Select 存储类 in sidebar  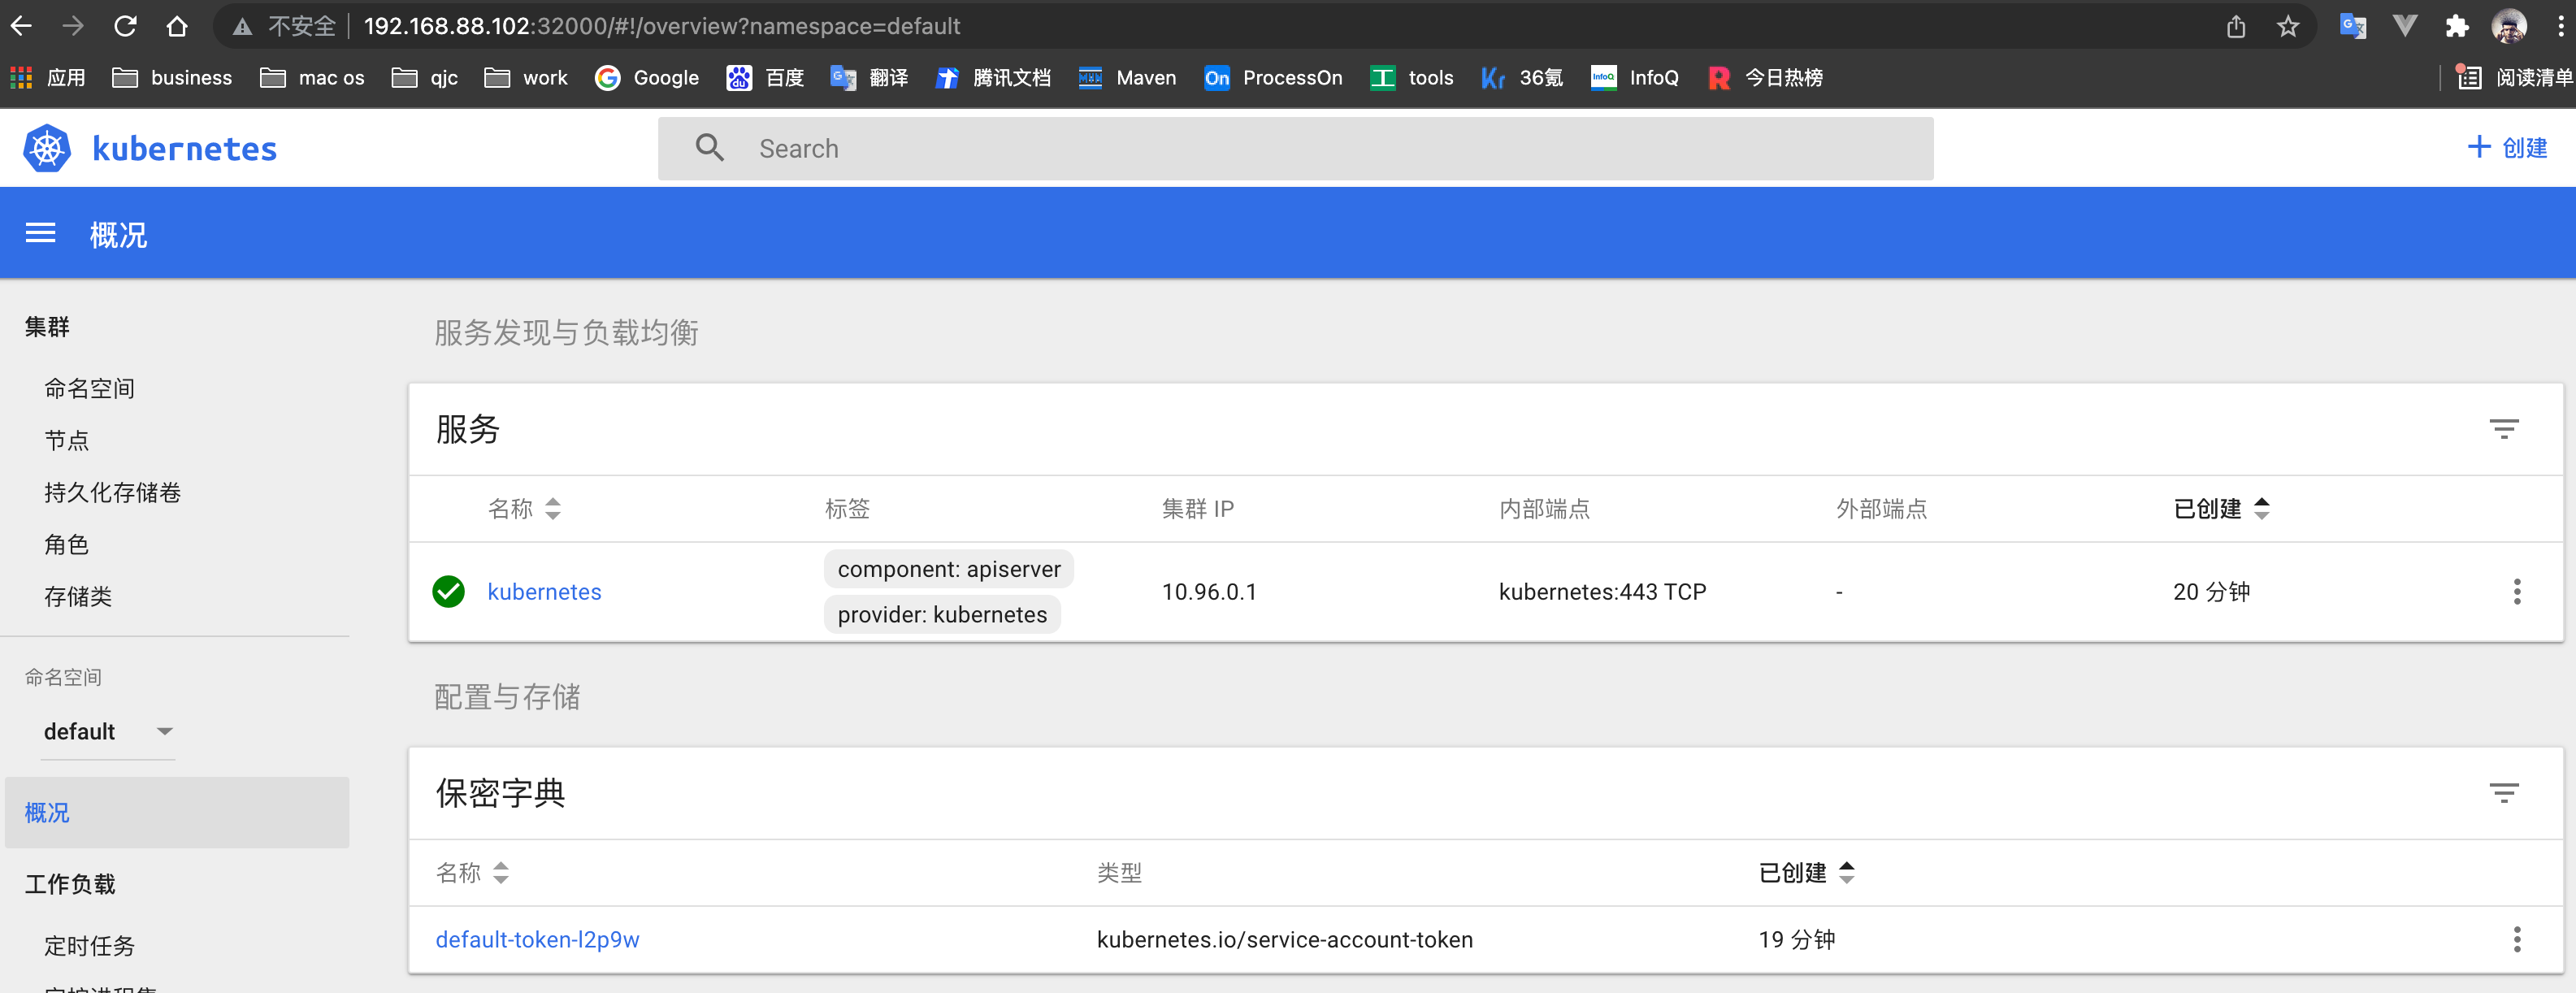78,596
